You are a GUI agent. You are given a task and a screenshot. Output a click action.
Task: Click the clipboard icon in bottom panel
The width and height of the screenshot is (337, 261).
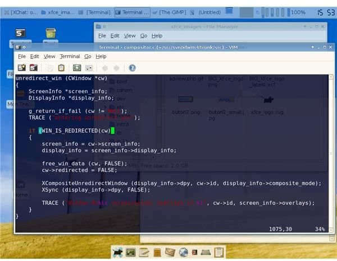tap(219, 252)
